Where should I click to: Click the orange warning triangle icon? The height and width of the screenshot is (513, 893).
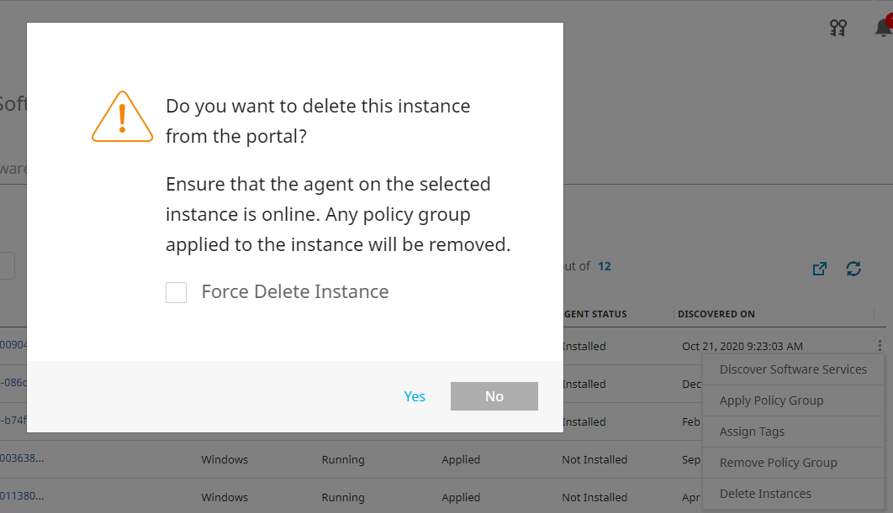[x=123, y=117]
